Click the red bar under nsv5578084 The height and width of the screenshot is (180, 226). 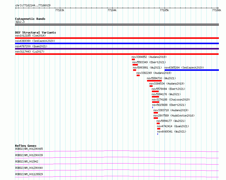(x=155, y=91)
